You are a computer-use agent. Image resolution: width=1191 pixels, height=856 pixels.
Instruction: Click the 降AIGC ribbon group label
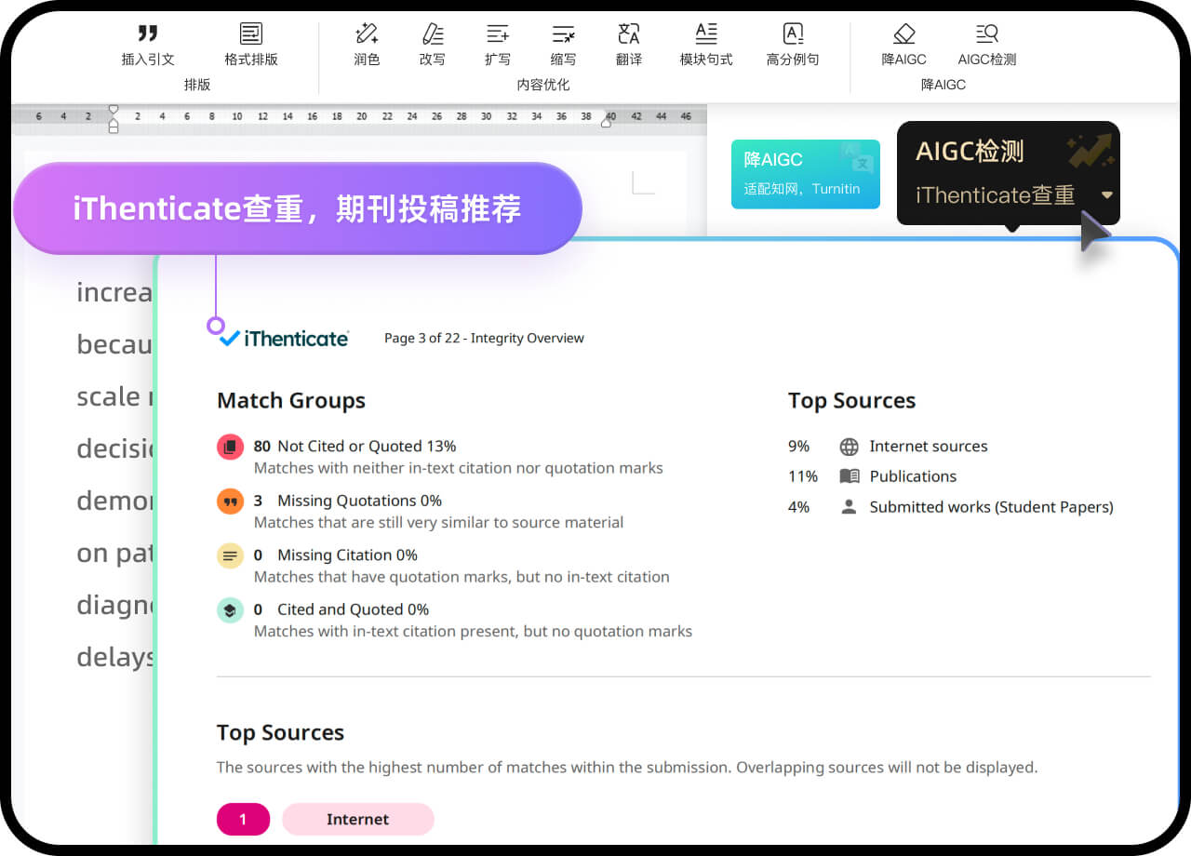coord(943,85)
